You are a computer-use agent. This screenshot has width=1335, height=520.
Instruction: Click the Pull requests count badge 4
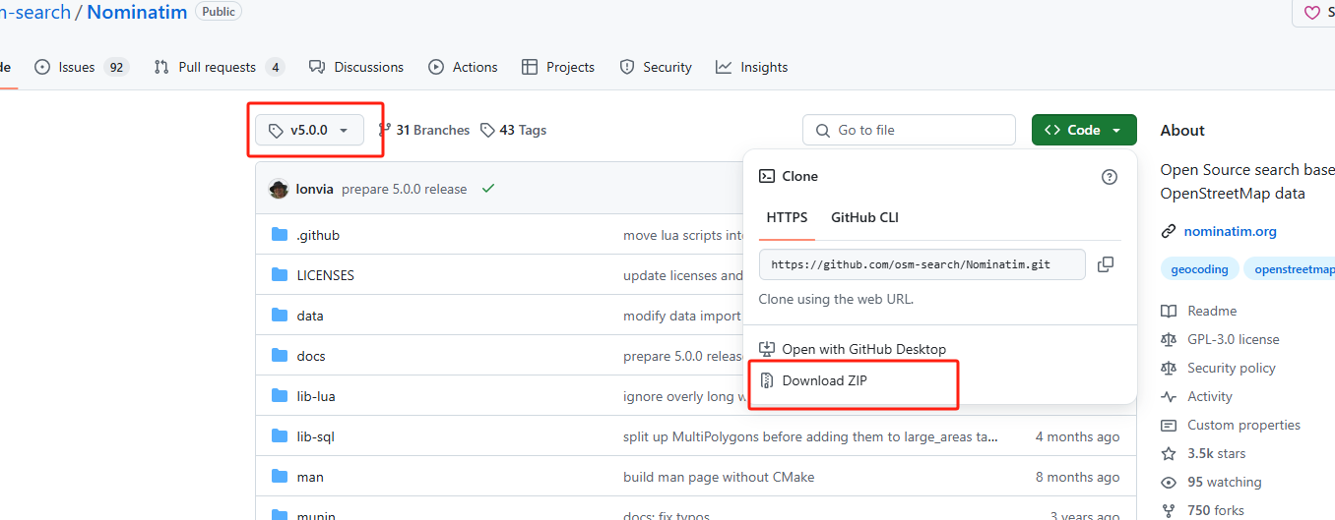275,67
